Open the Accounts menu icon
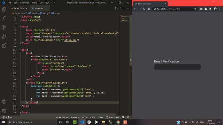The width and height of the screenshot is (223, 125). tap(4, 102)
